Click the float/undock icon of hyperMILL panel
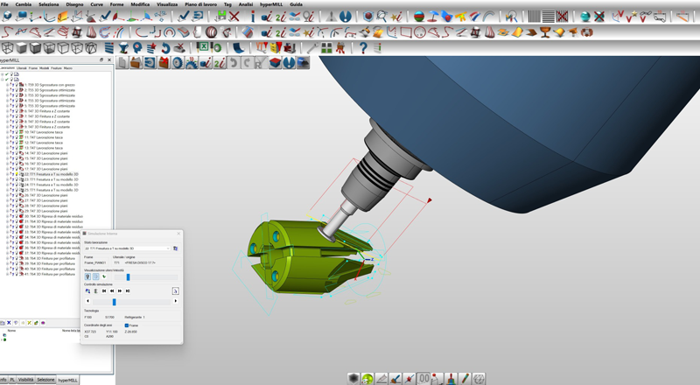Screen dimensions: 700x385 101,59
